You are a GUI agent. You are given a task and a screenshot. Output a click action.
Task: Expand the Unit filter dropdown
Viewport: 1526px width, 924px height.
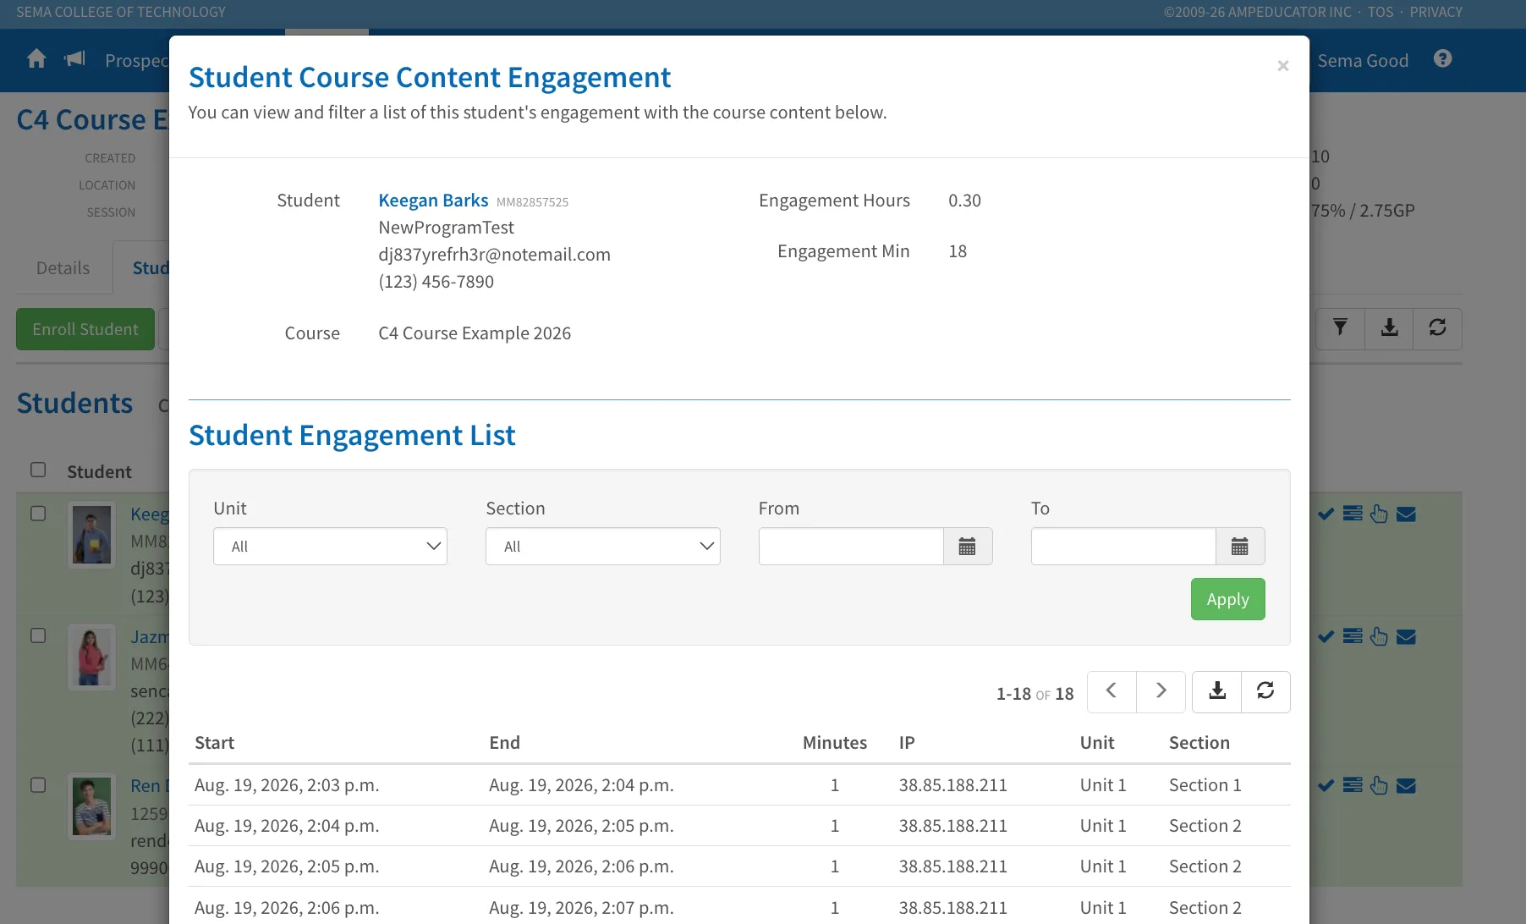pos(330,547)
